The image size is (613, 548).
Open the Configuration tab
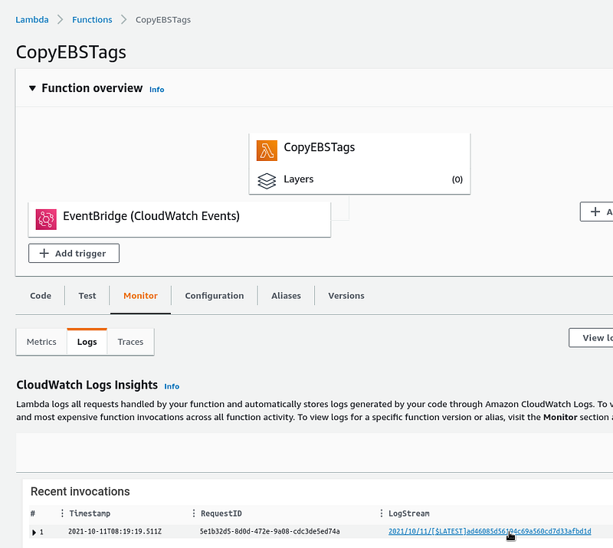pyautogui.click(x=215, y=296)
